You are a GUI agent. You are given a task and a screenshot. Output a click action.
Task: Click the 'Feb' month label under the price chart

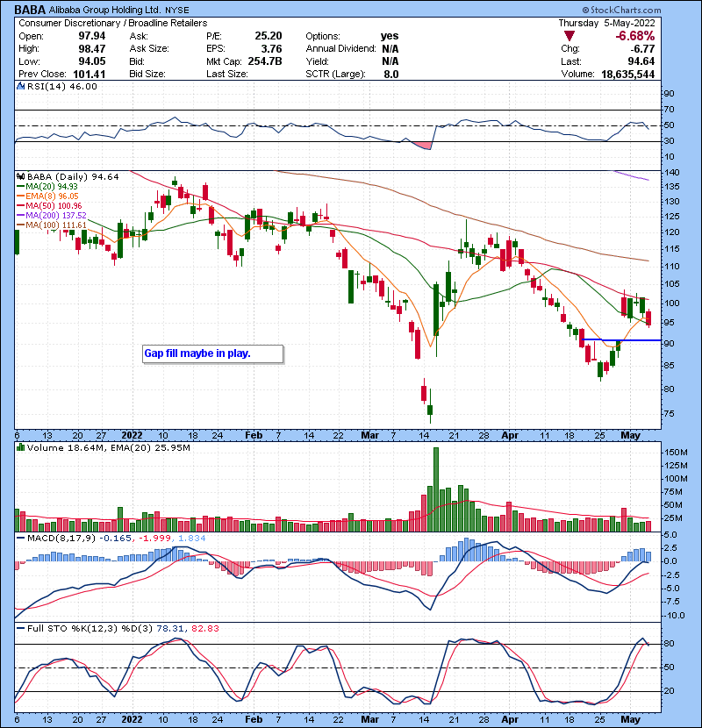[254, 436]
